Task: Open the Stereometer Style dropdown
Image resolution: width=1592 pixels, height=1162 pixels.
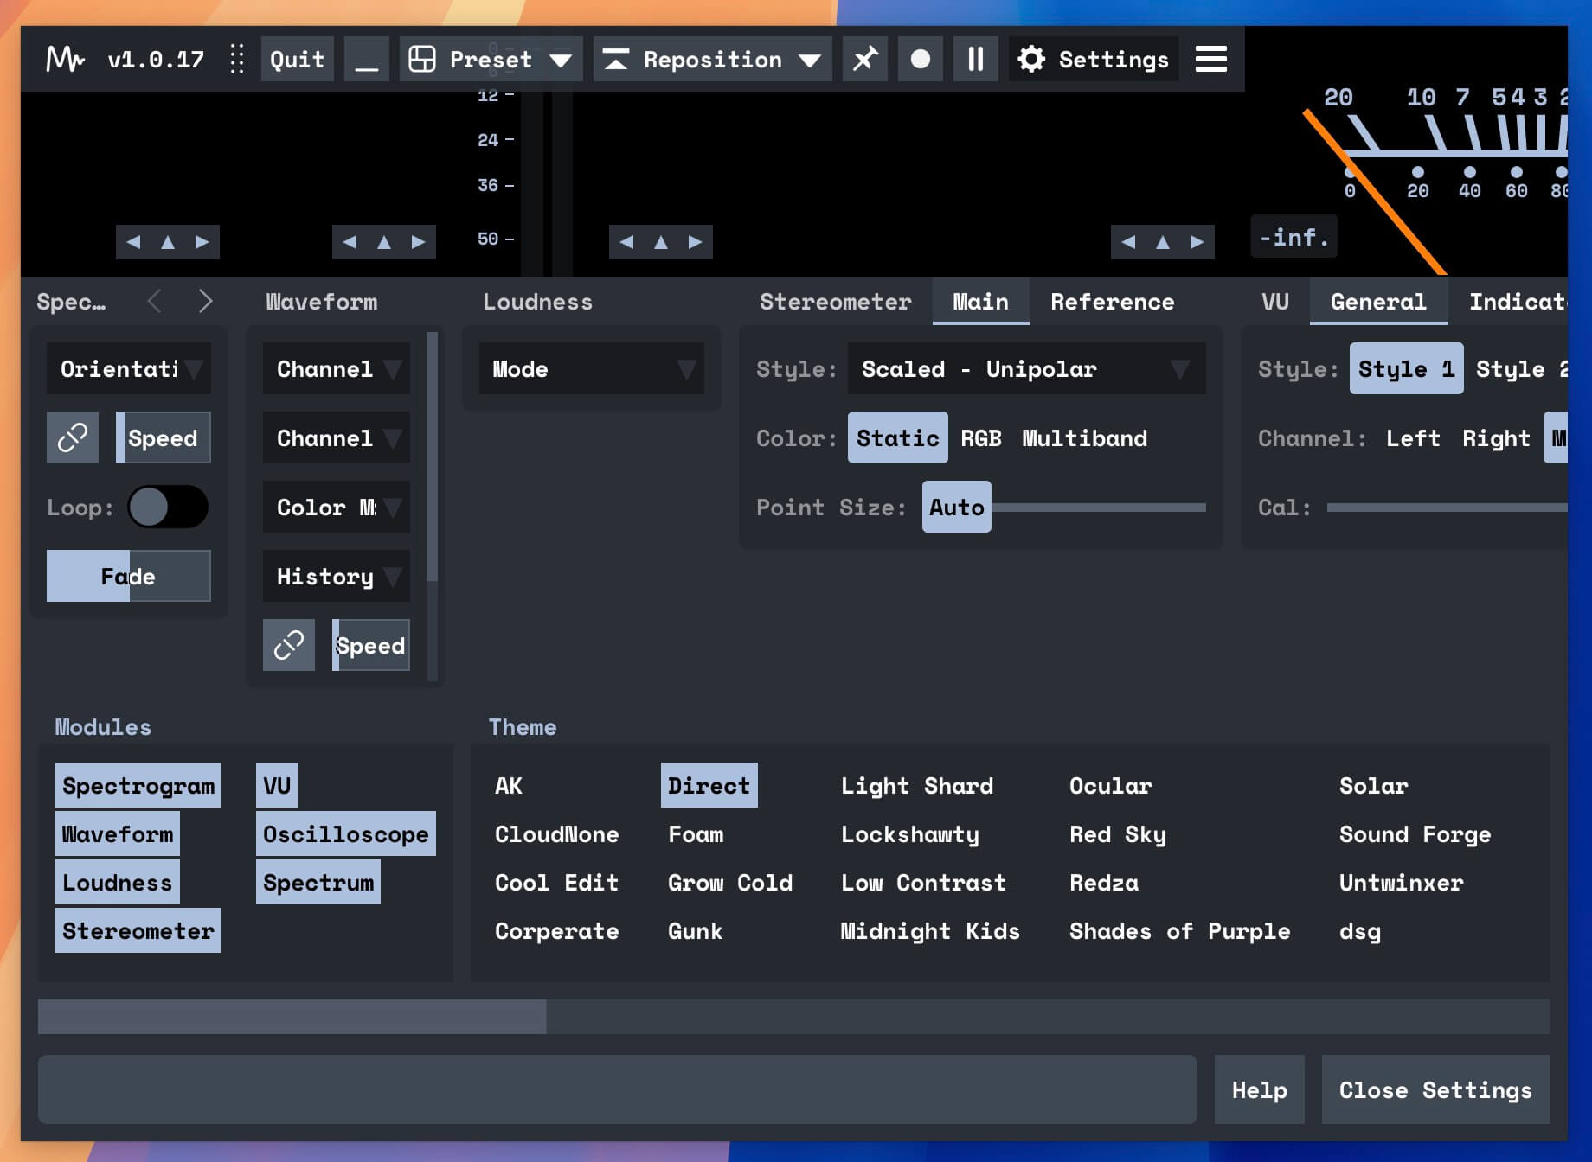Action: click(1025, 369)
